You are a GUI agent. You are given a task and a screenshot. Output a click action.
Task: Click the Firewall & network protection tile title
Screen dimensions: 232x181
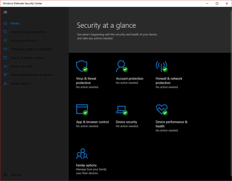(169, 81)
